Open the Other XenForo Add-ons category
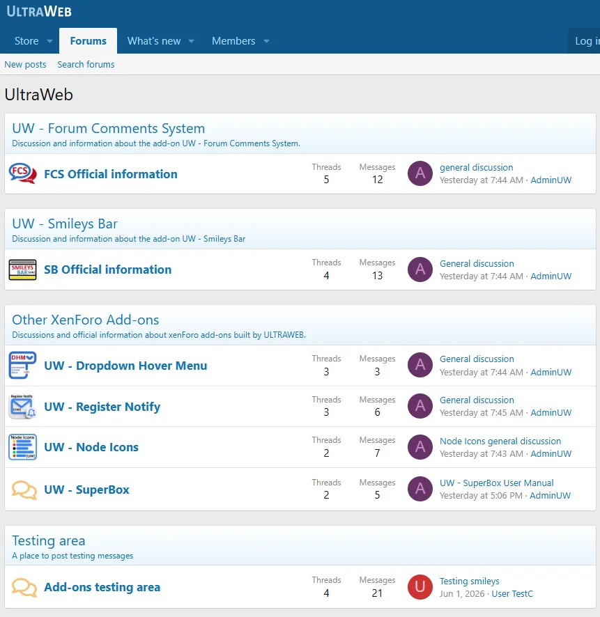The width and height of the screenshot is (600, 617). tap(86, 320)
